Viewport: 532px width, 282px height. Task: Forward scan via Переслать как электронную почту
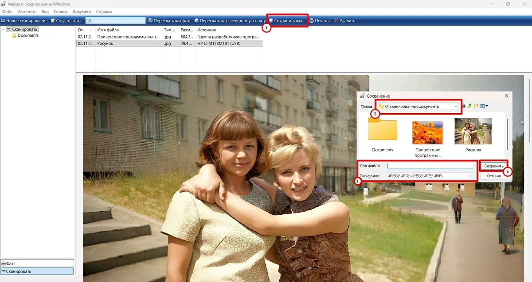click(230, 21)
